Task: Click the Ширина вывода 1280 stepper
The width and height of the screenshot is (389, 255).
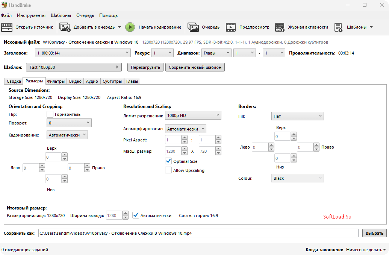Action: (117, 215)
